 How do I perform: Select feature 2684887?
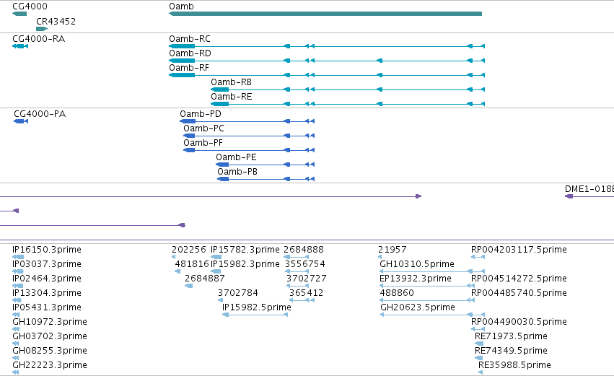(205, 279)
